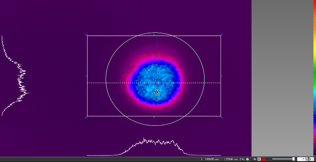Click the input field showing 15
The height and width of the screenshot is (162, 316).
[x=301, y=159]
